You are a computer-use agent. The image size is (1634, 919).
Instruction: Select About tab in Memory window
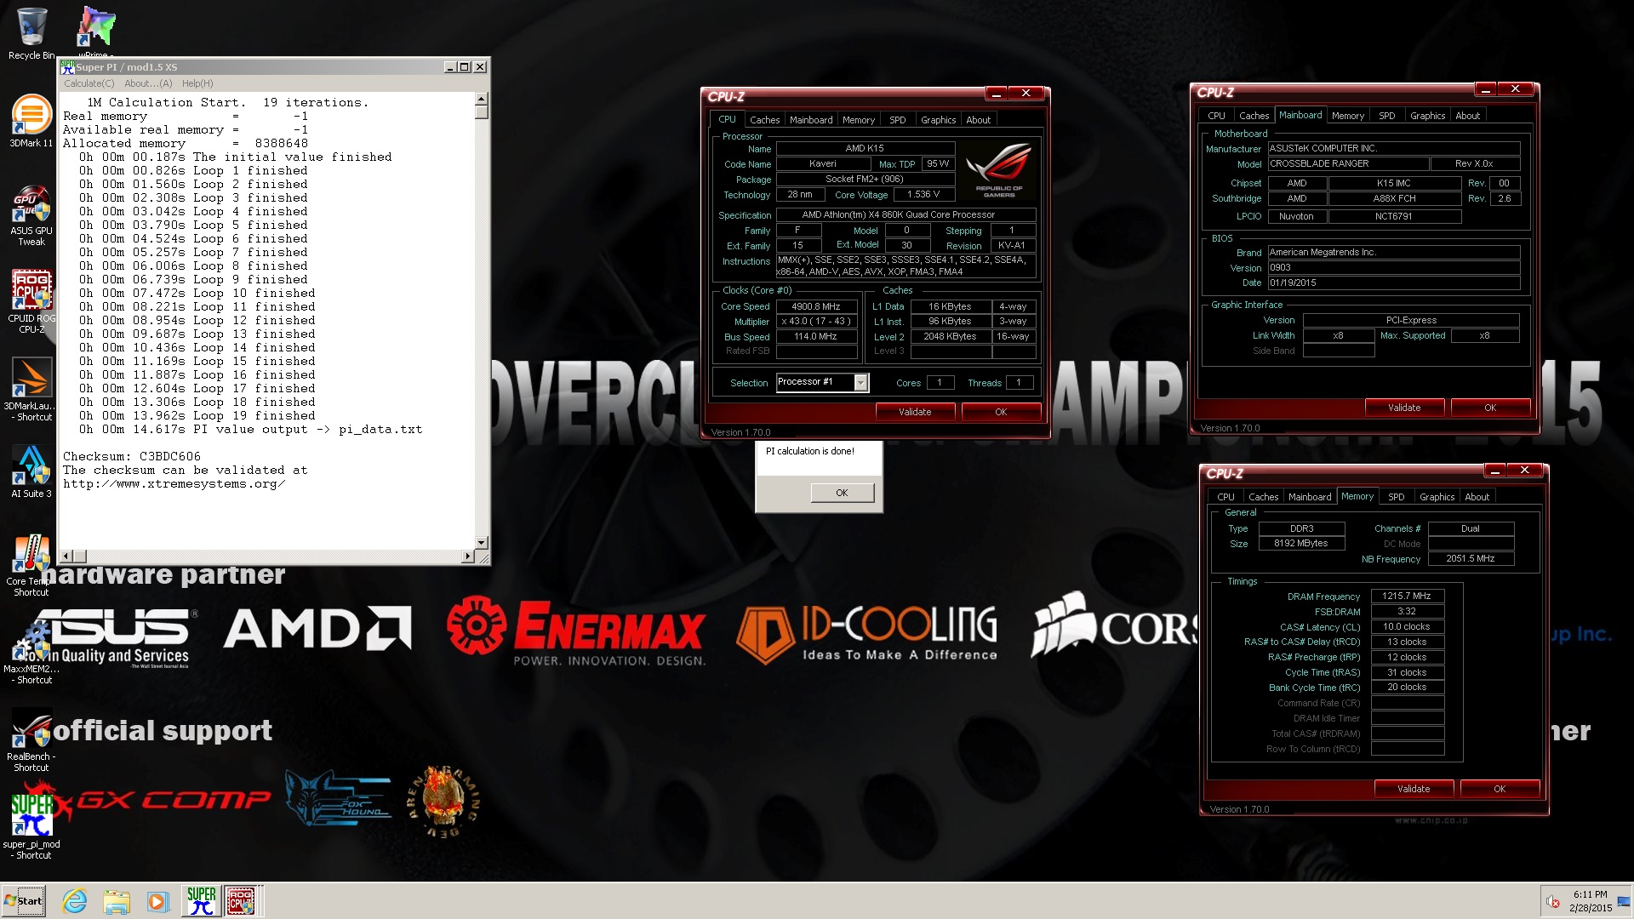click(x=1477, y=497)
